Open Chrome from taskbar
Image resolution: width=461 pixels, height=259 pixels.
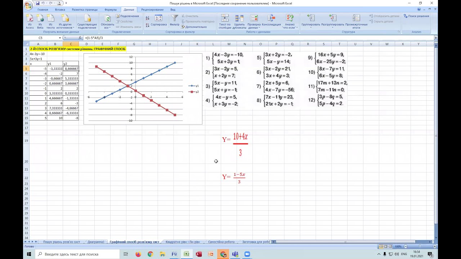coord(150,254)
